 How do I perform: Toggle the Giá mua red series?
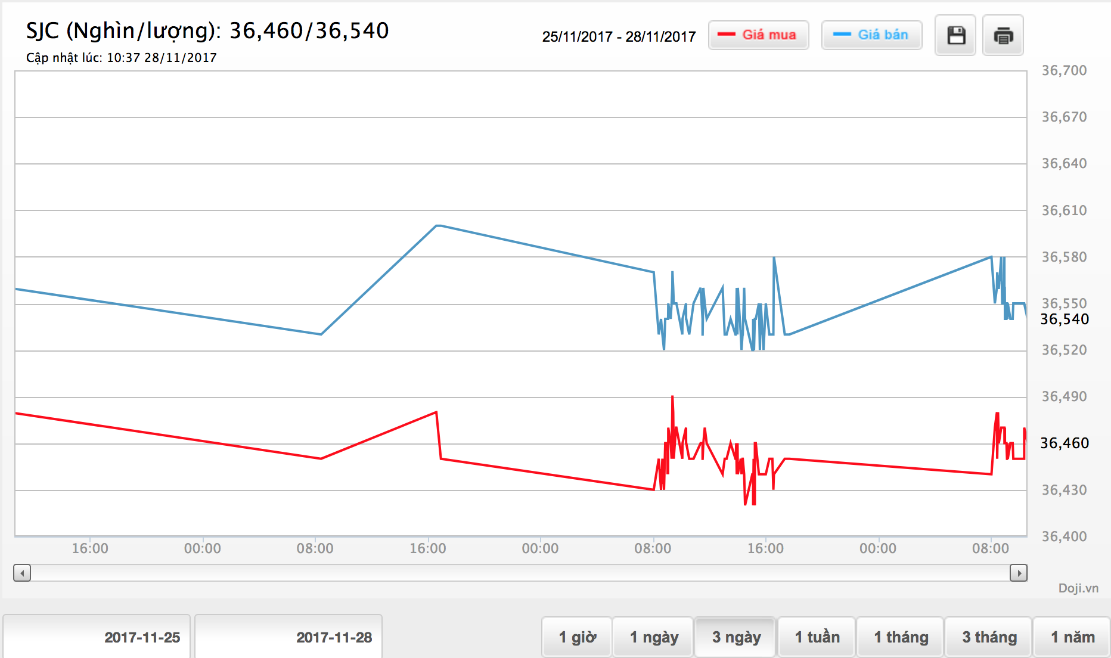[x=758, y=35]
